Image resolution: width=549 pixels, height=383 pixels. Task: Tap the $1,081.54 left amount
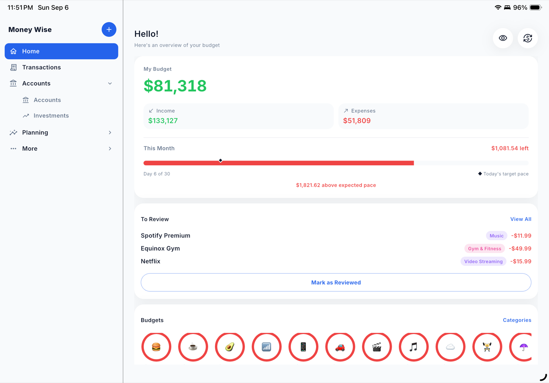[510, 148]
